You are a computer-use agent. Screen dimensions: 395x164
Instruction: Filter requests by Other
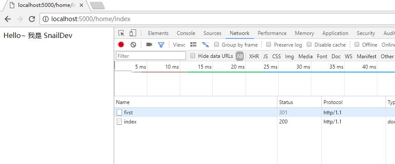pyautogui.click(x=387, y=56)
